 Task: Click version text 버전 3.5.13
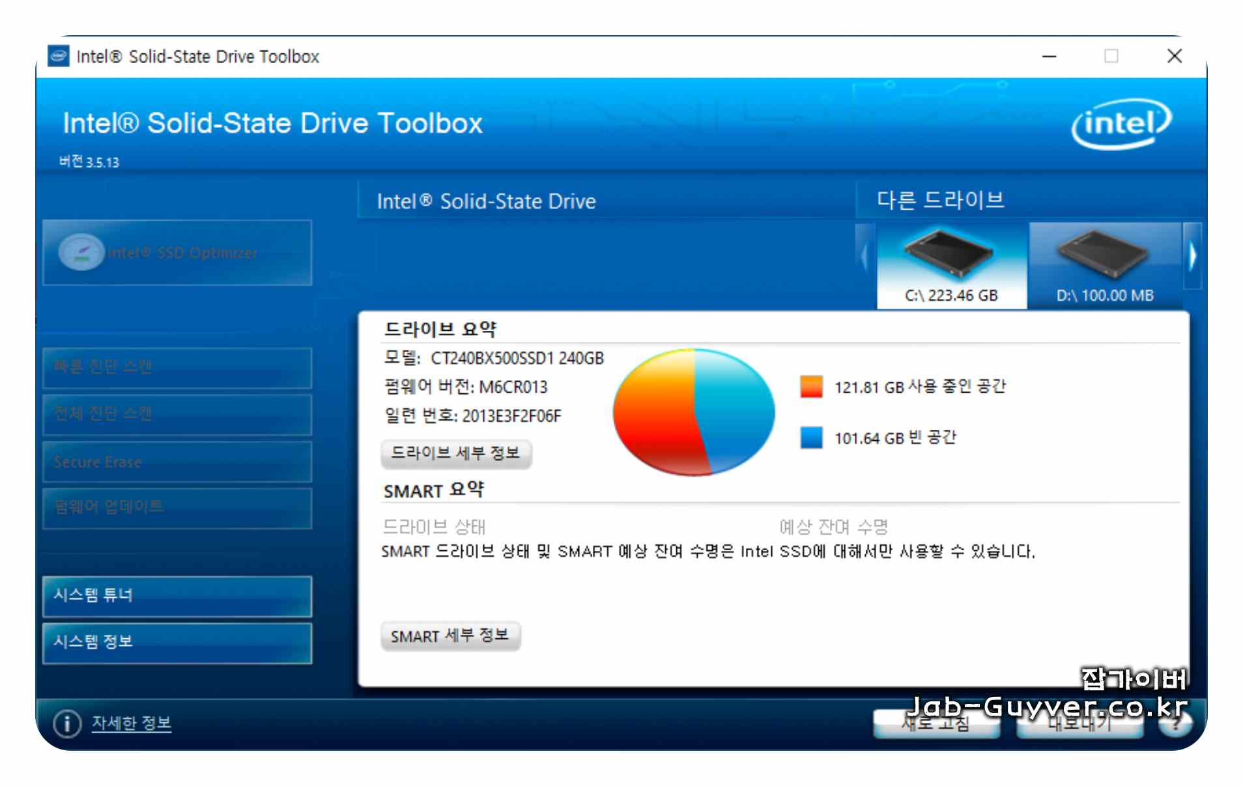[x=89, y=161]
